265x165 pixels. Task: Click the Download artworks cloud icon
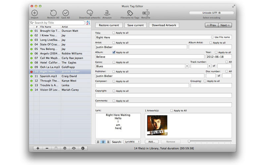click(x=89, y=13)
